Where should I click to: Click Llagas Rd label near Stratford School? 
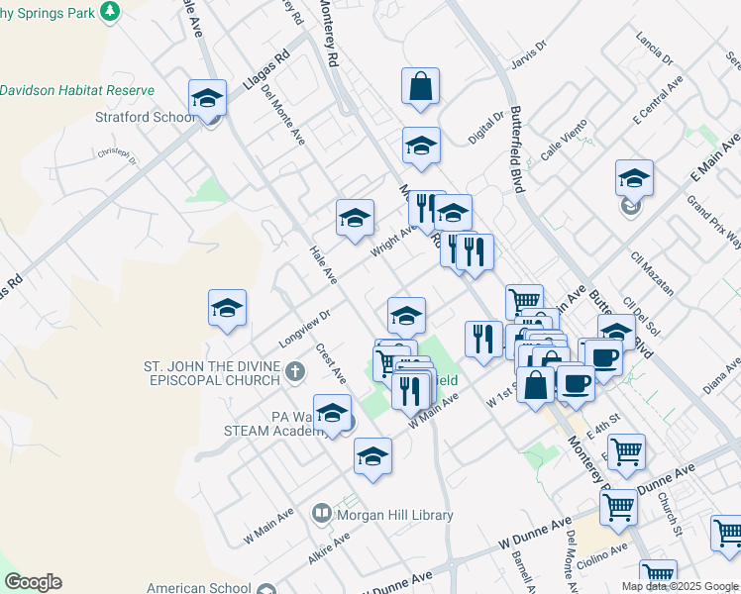(266, 70)
